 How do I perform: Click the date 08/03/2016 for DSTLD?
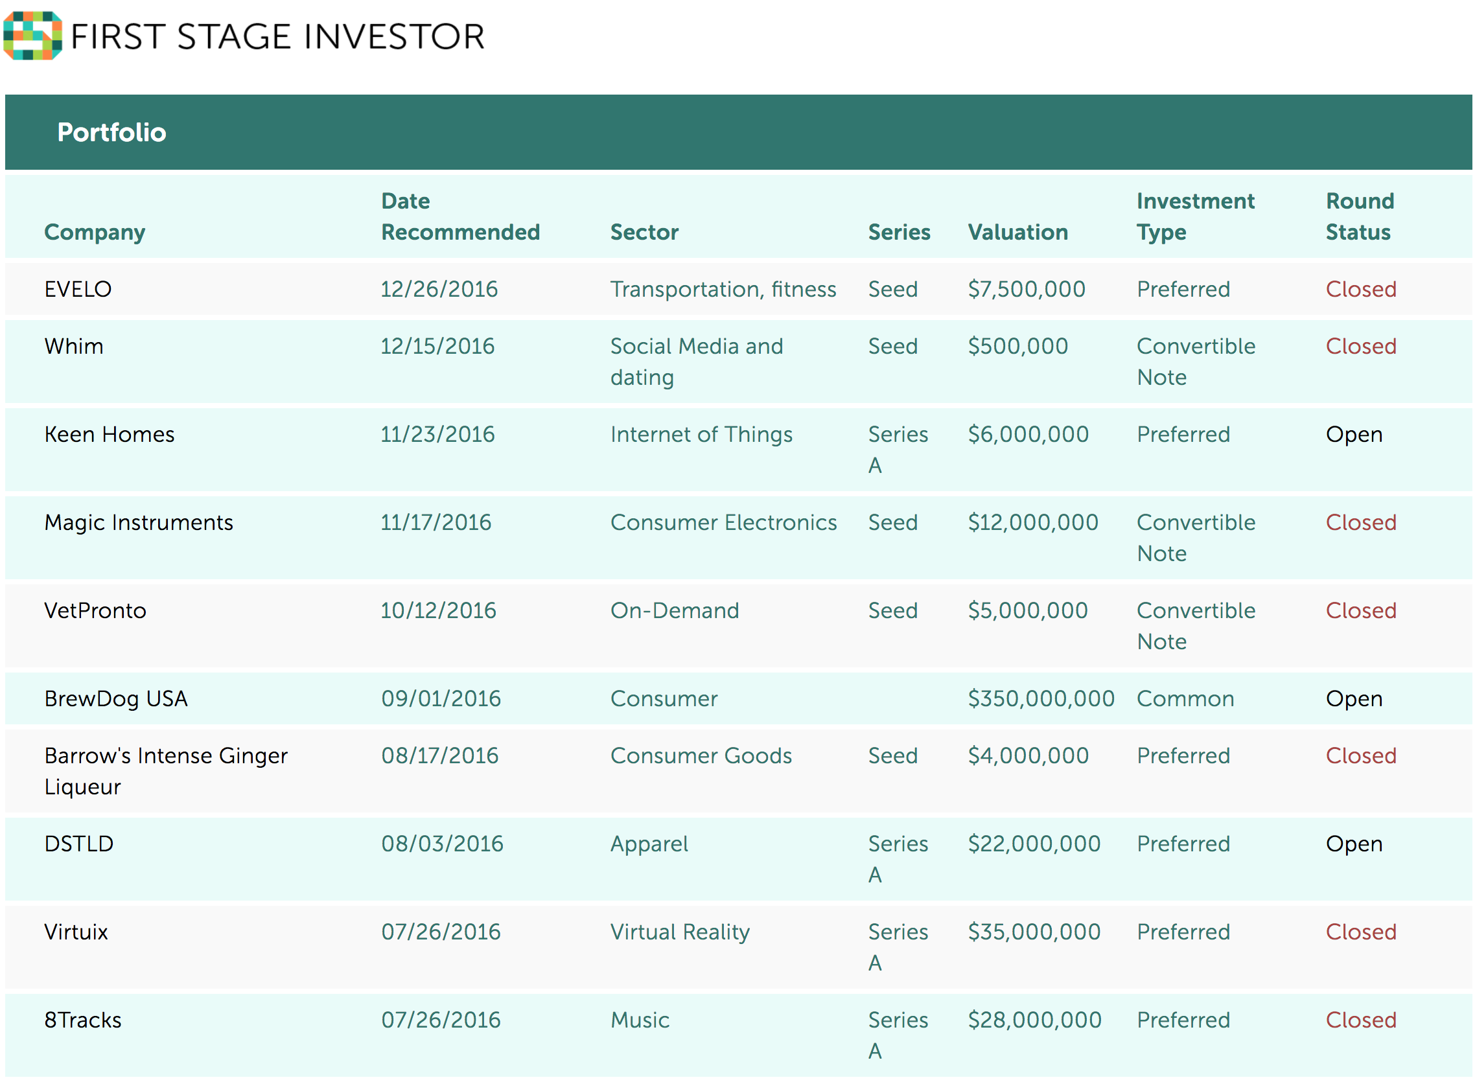point(443,844)
